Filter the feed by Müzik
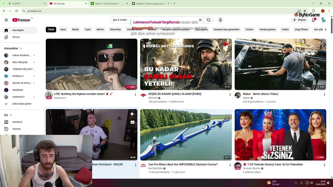The width and height of the screenshot is (333, 187). point(75,29)
